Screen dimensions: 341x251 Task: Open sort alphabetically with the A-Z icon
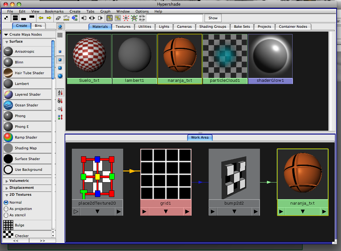point(60,93)
